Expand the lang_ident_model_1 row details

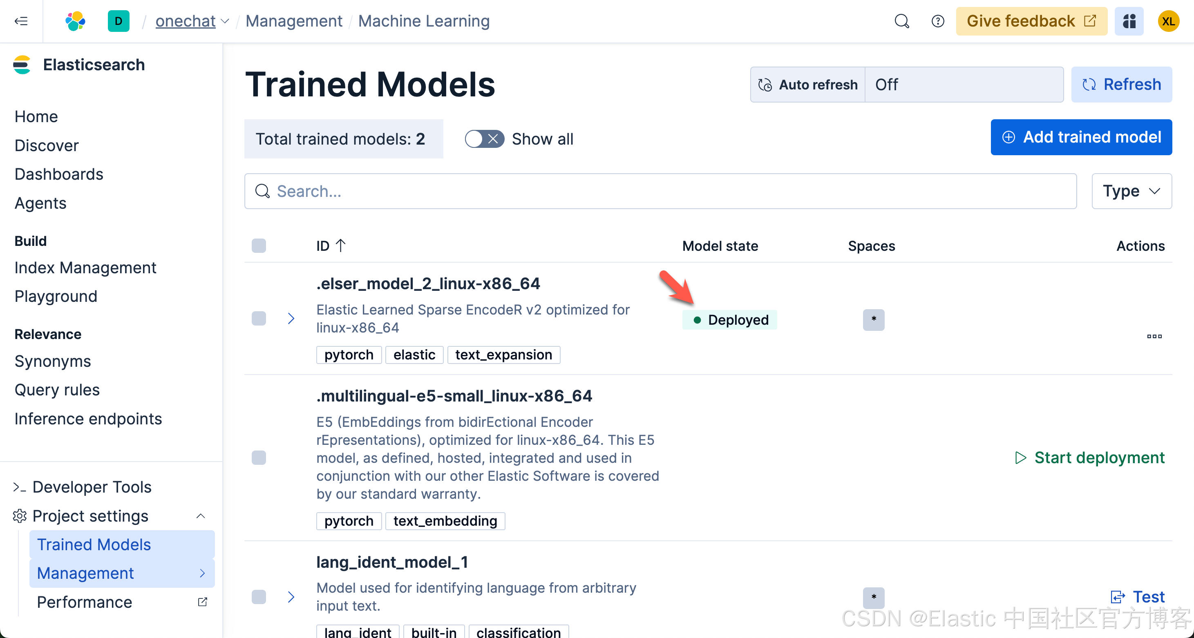(291, 597)
